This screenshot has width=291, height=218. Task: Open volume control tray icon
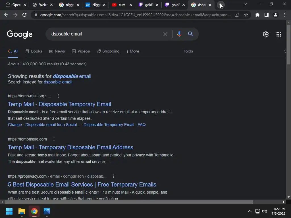pos(265,211)
